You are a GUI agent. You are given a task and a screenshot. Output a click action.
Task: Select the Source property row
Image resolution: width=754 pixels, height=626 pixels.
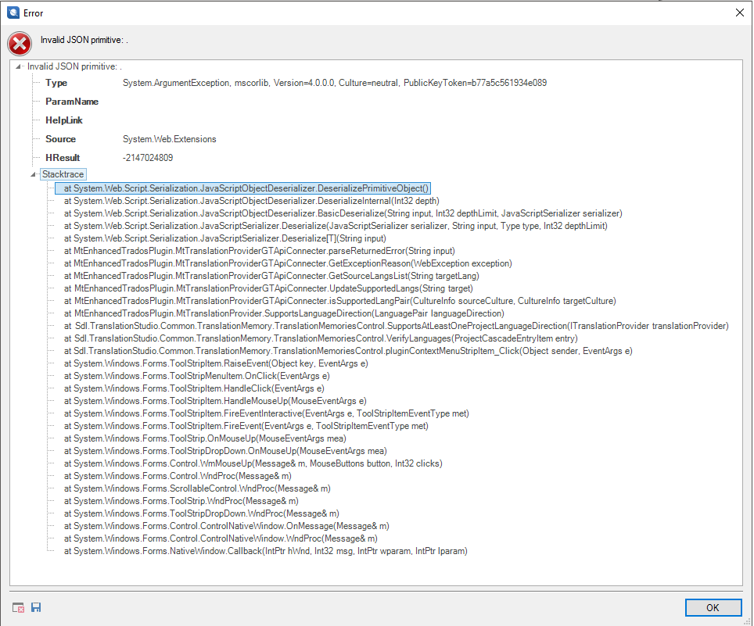point(61,139)
